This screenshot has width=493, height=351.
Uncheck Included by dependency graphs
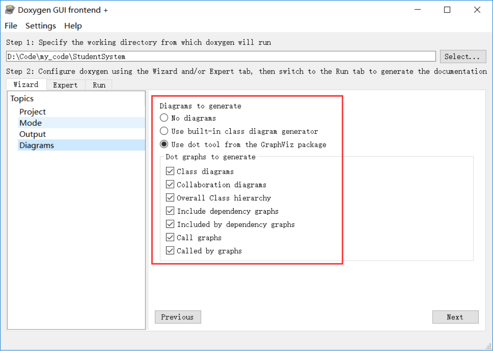coord(170,224)
